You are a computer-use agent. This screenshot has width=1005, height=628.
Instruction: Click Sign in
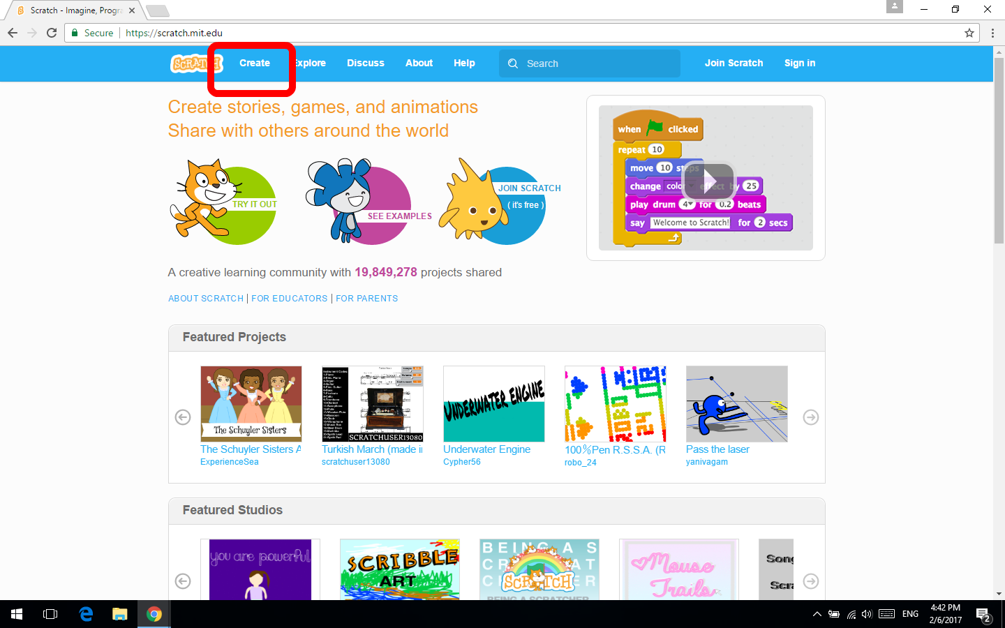coord(800,63)
